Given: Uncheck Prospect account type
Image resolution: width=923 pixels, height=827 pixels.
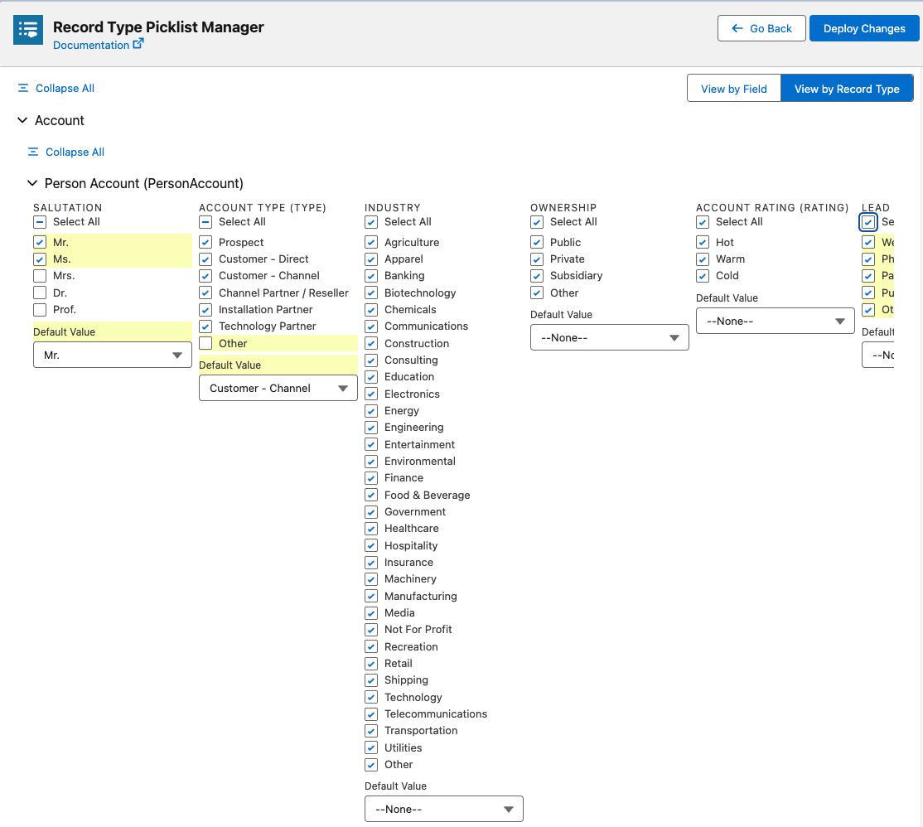Looking at the screenshot, I should point(205,242).
